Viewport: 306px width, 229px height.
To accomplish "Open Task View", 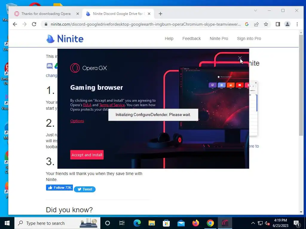I will tap(122, 223).
